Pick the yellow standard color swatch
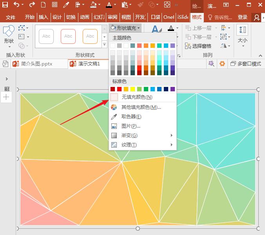The image size is (265, 235). pyautogui.click(x=132, y=89)
